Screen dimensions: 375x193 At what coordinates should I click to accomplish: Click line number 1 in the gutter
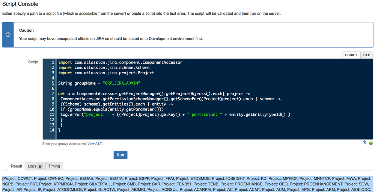[x=53, y=62]
